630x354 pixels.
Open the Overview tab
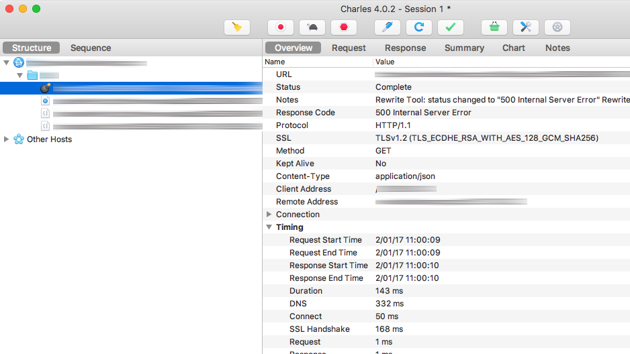294,48
